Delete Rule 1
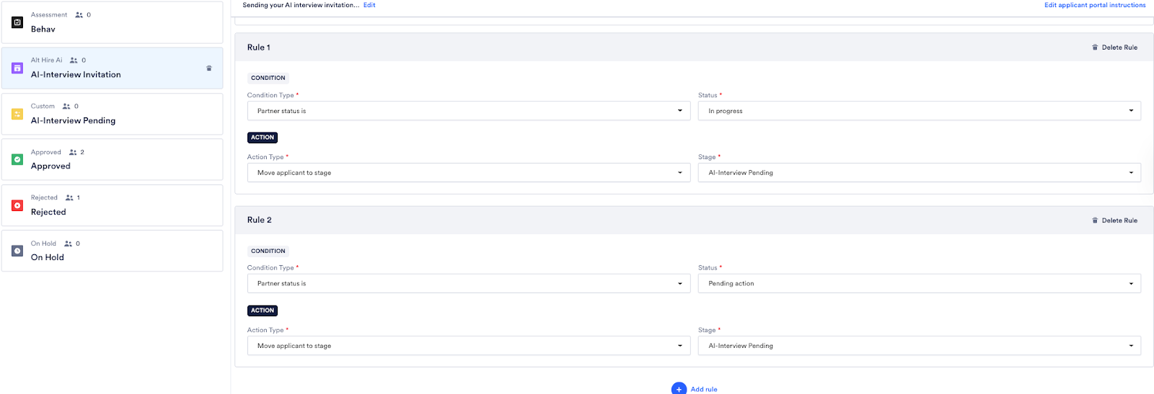The width and height of the screenshot is (1154, 394). [1114, 48]
